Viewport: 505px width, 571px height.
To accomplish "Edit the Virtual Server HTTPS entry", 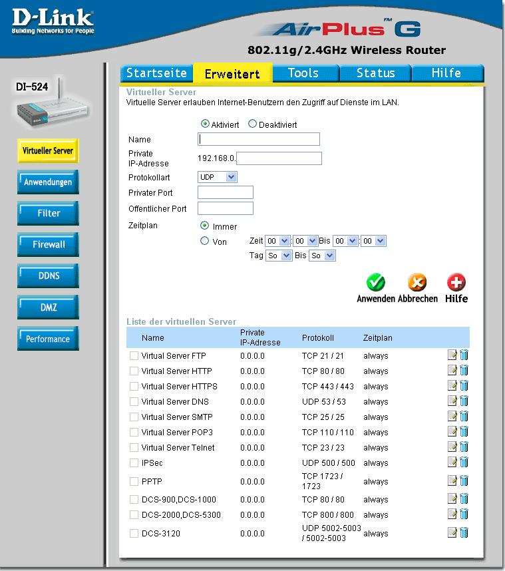I will 452,385.
